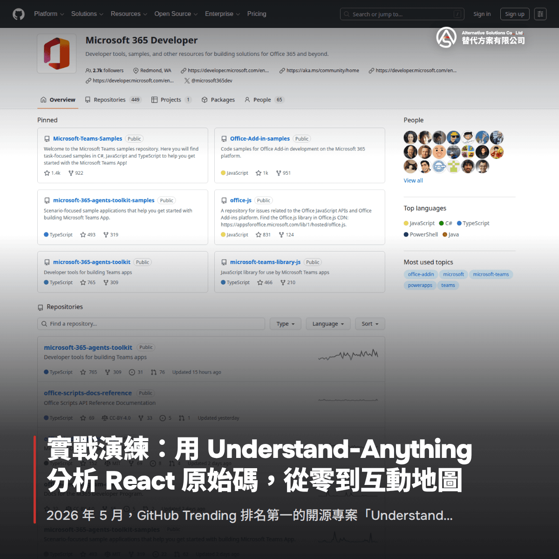Focus the Search or jump to field

(x=402, y=14)
